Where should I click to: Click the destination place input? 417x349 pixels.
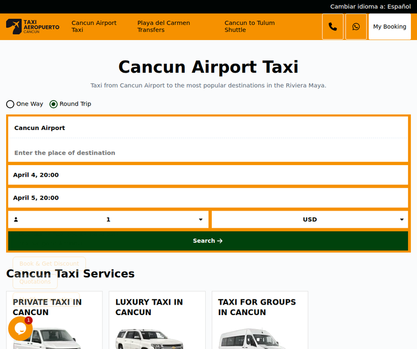208,153
